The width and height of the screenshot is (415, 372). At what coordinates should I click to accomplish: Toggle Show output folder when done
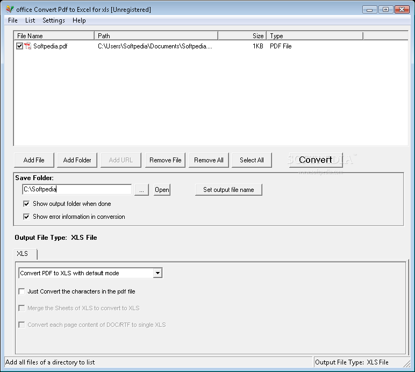tap(26, 204)
